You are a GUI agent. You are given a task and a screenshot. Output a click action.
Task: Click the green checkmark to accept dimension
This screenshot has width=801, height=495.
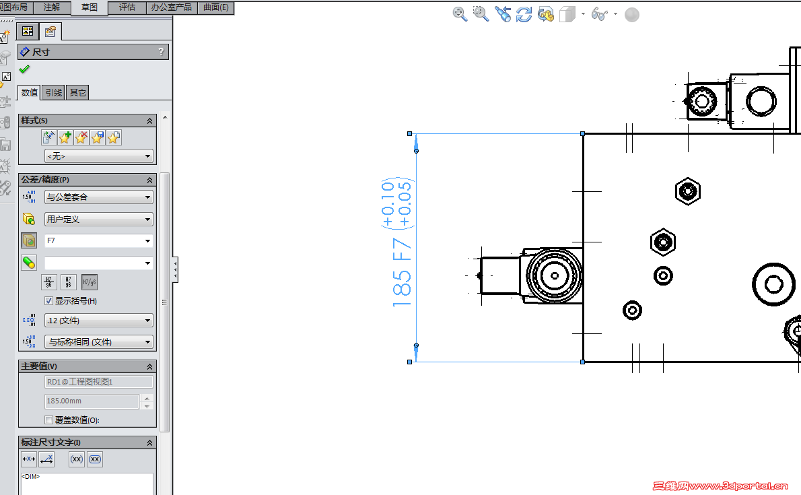point(24,69)
